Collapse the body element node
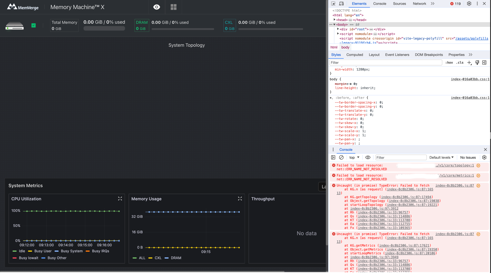The width and height of the screenshot is (491, 273). [334, 25]
